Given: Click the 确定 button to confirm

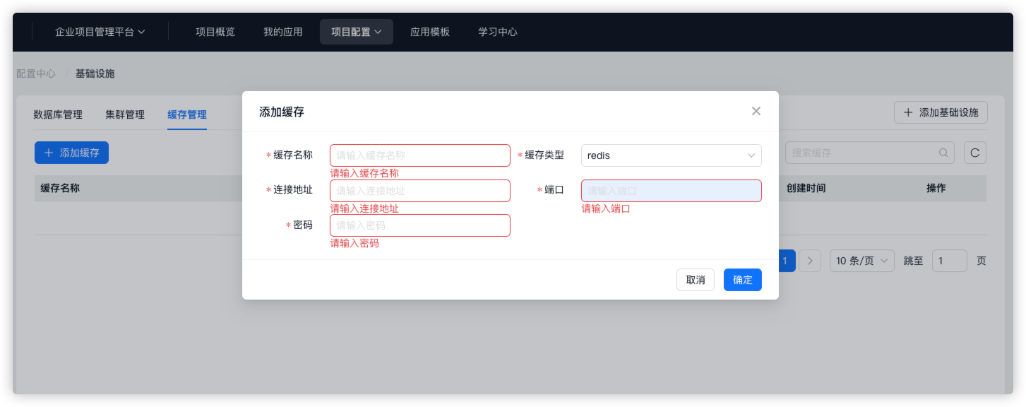Looking at the screenshot, I should click(742, 280).
